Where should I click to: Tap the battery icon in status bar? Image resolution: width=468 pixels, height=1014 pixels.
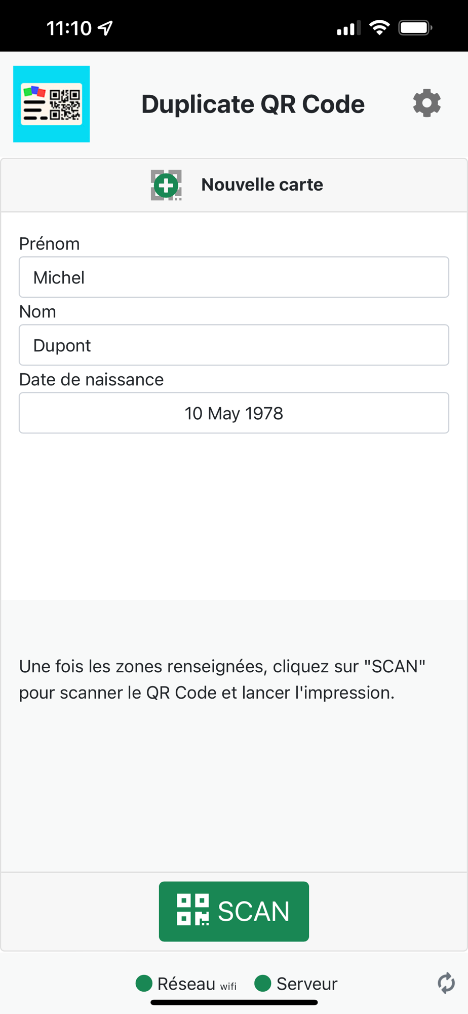[x=415, y=27]
